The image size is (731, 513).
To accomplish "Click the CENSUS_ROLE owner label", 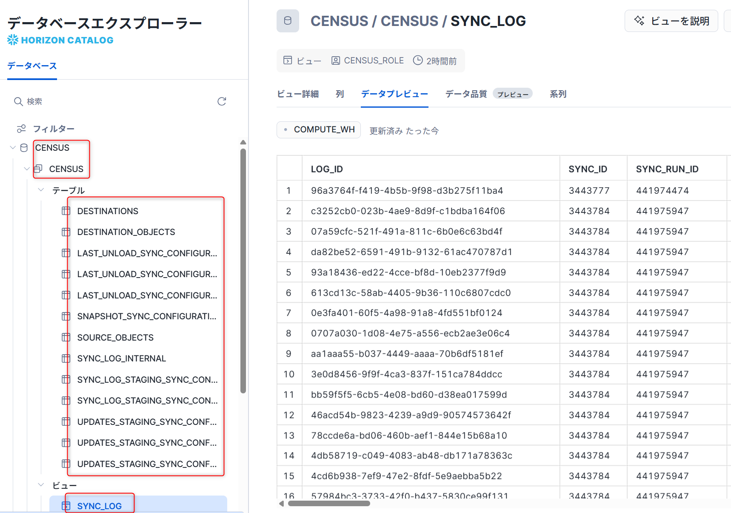I will [374, 60].
